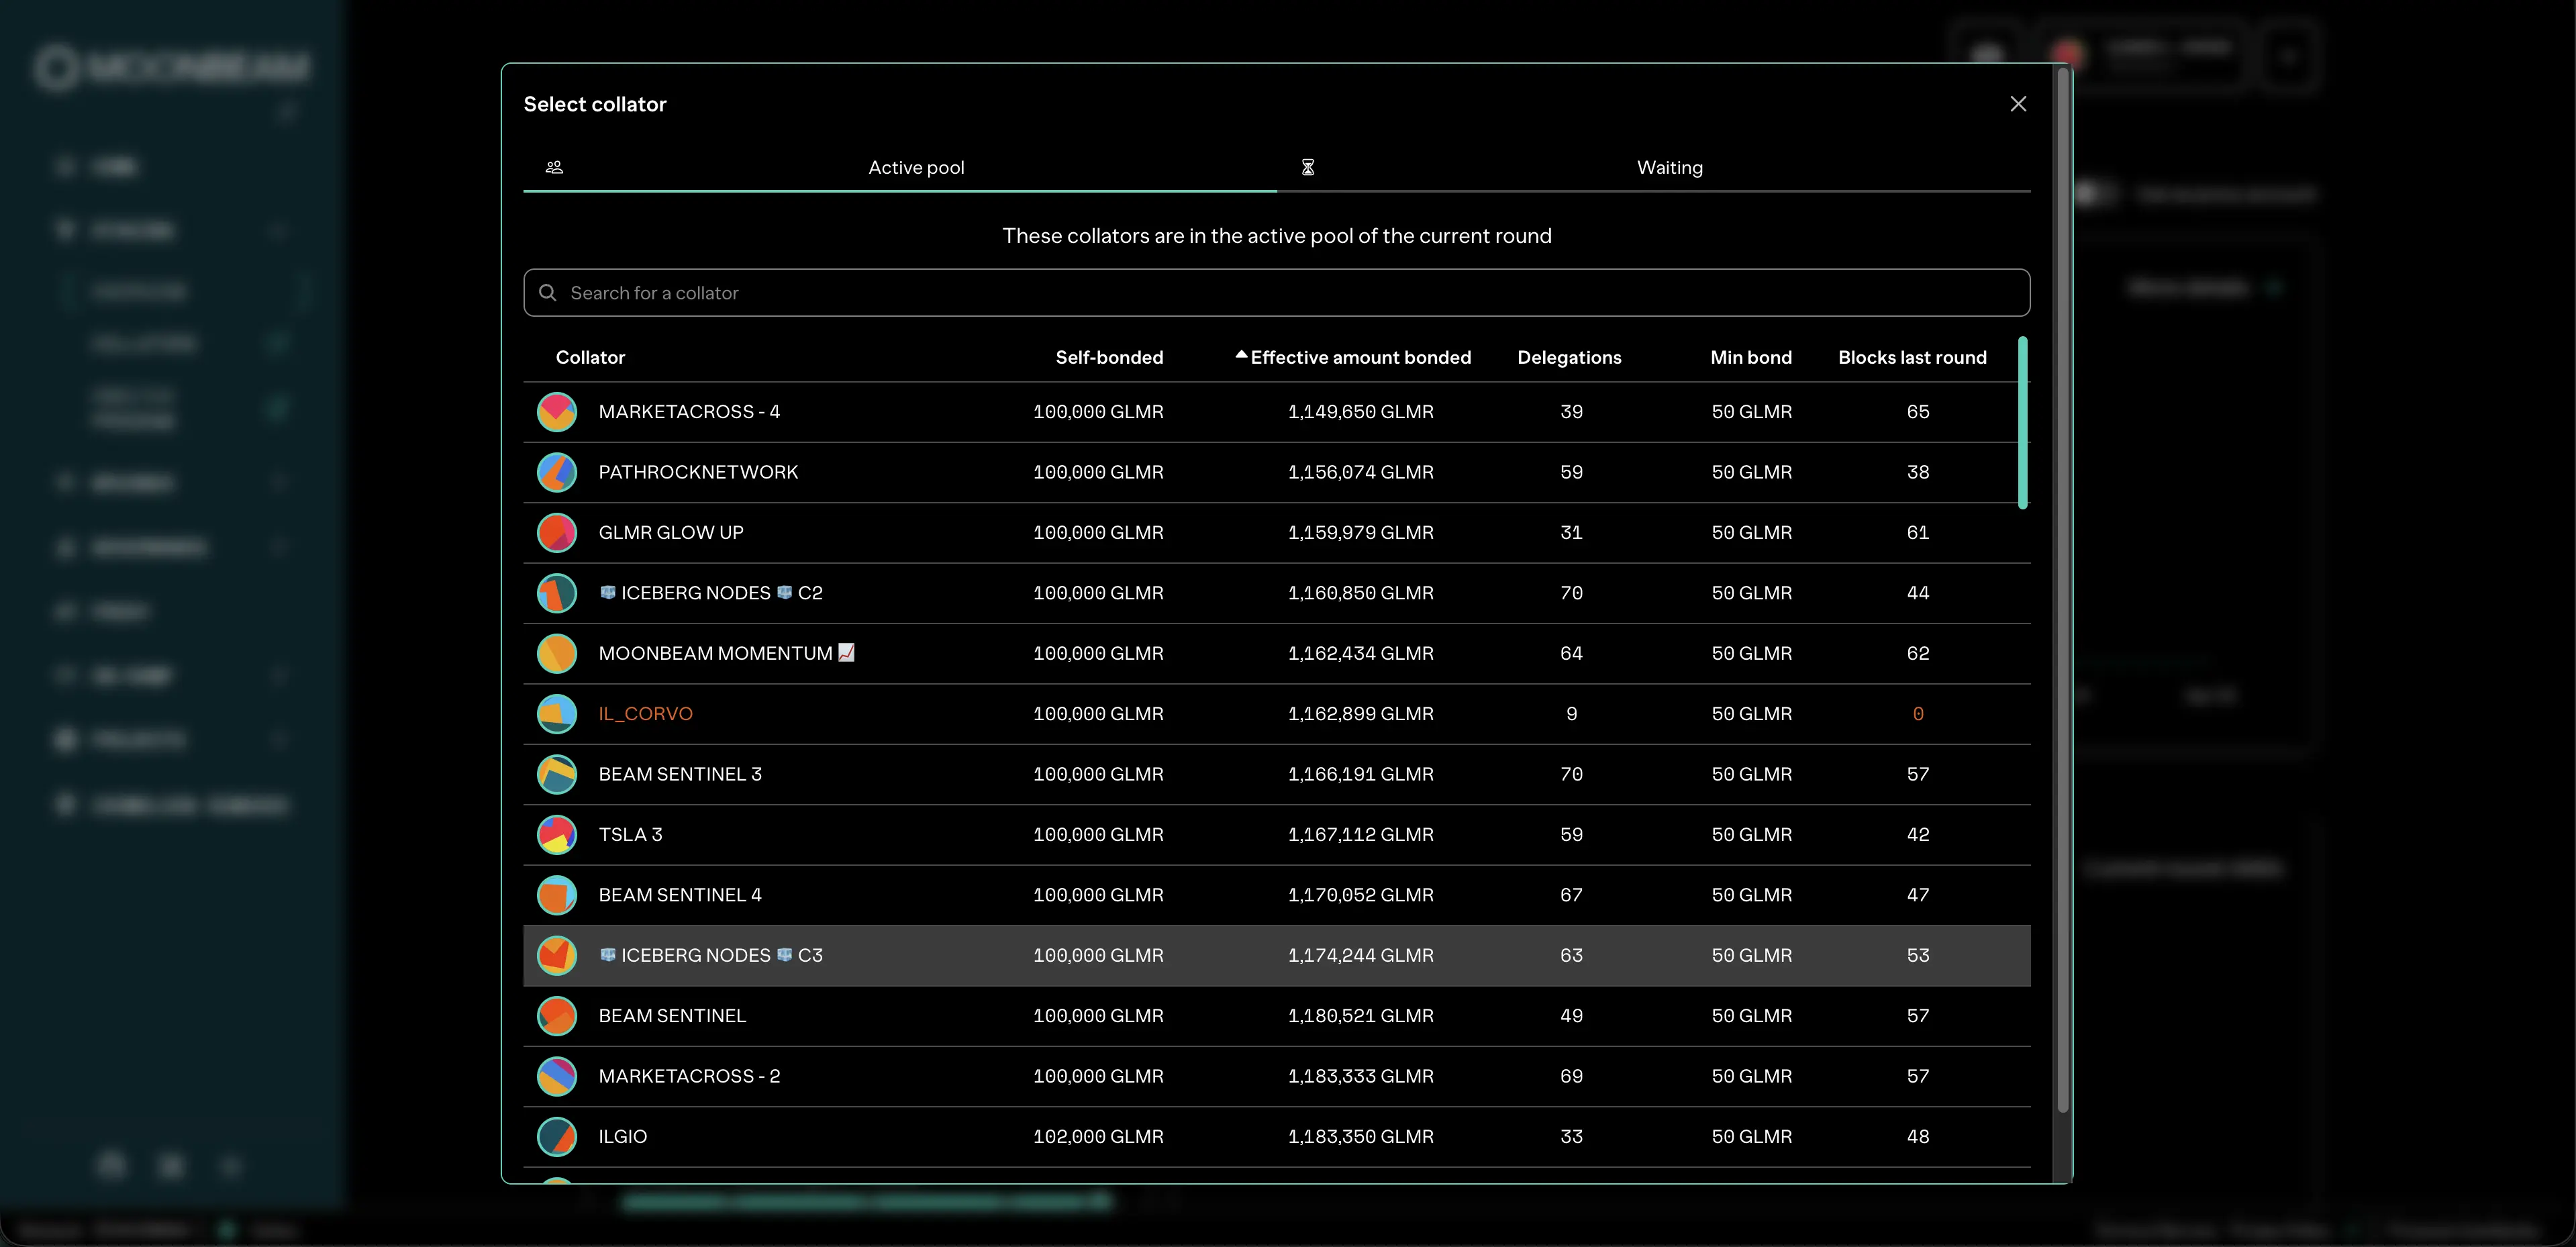Sort by Blocks last round header
Image resolution: width=2576 pixels, height=1247 pixels.
click(x=1912, y=358)
